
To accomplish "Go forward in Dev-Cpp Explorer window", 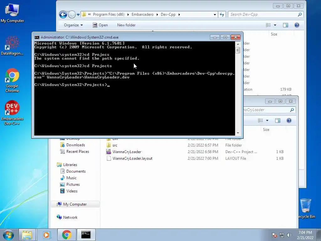I will (72, 14).
